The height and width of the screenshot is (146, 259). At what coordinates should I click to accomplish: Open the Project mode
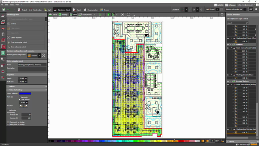(22, 10)
